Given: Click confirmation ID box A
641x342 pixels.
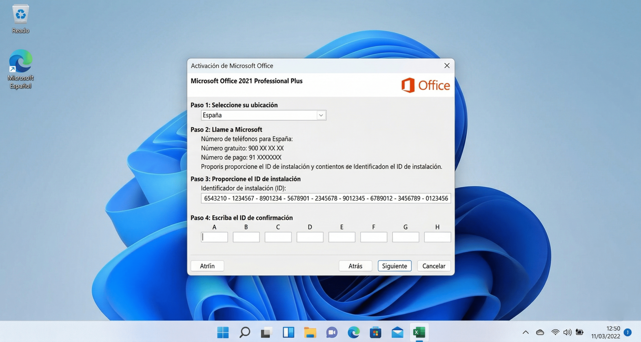Looking at the screenshot, I should point(214,237).
